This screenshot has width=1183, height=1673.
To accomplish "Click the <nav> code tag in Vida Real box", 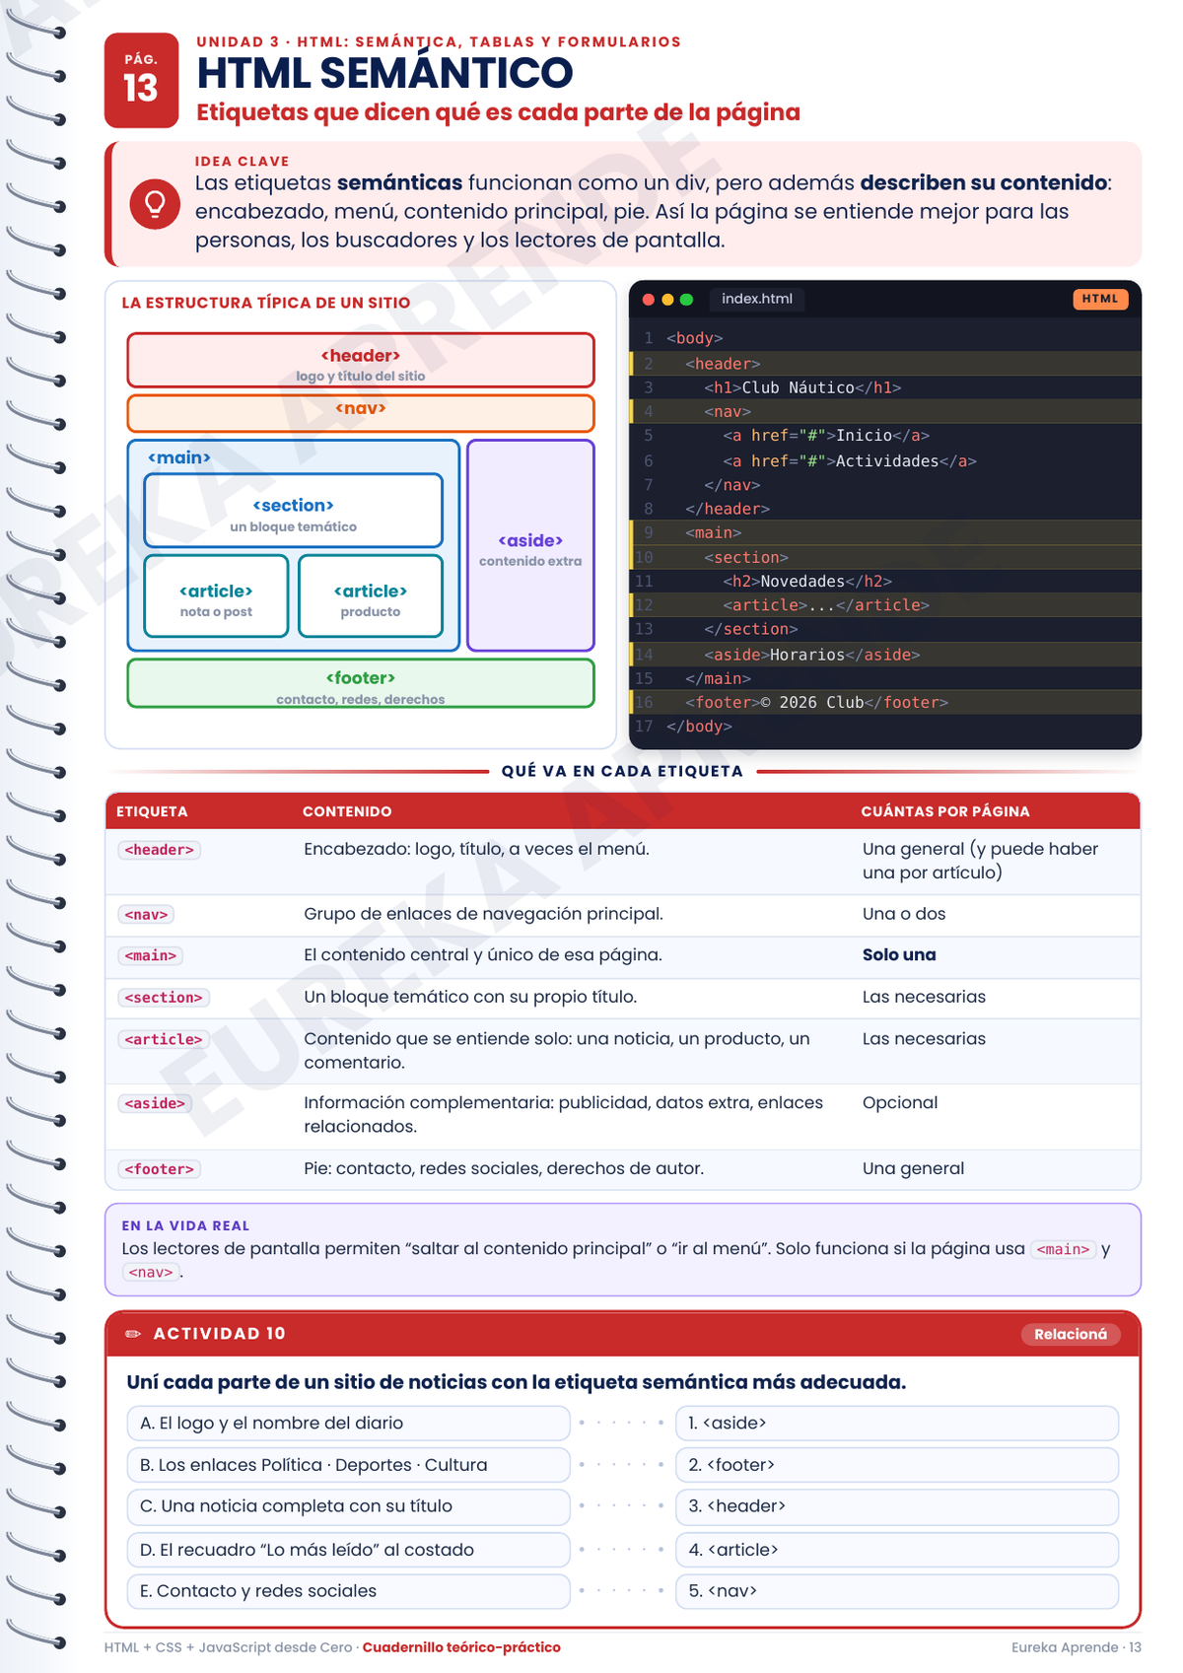I will click(151, 1273).
